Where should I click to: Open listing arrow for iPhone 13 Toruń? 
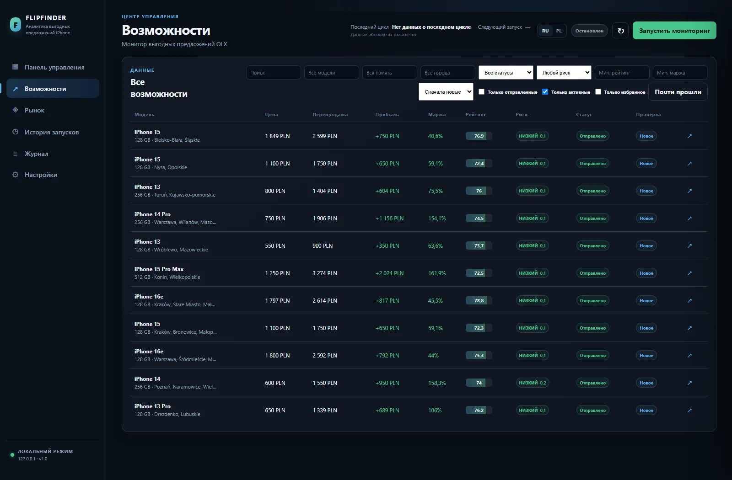point(689,191)
